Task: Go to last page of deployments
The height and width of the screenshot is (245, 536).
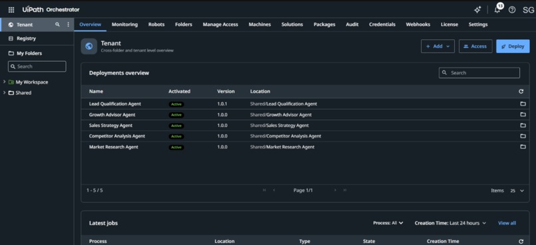Action: click(345, 190)
